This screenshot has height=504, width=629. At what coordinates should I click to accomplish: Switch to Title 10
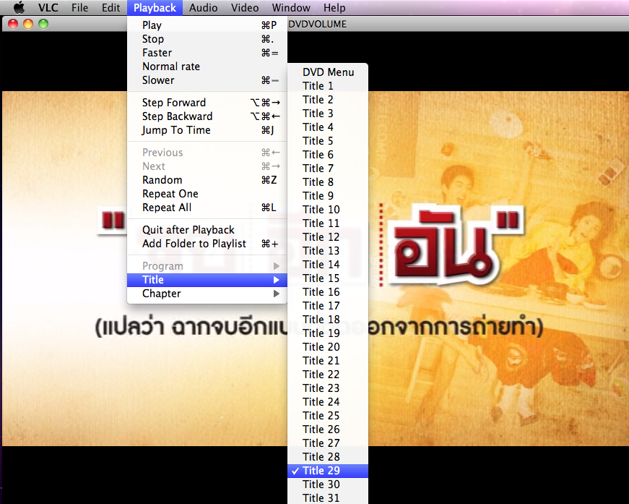point(328,210)
